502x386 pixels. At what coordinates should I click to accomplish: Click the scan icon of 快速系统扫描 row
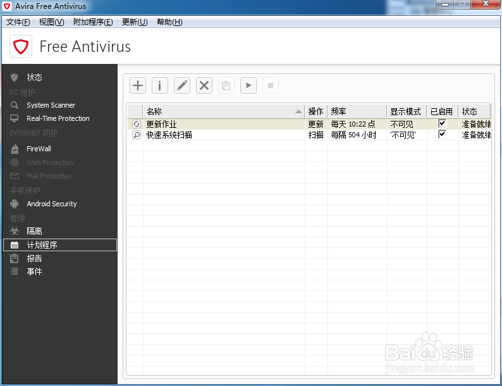pyautogui.click(x=137, y=135)
